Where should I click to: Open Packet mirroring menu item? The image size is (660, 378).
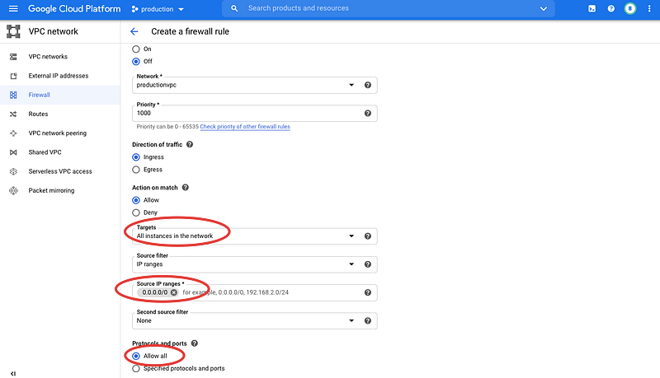[60, 191]
